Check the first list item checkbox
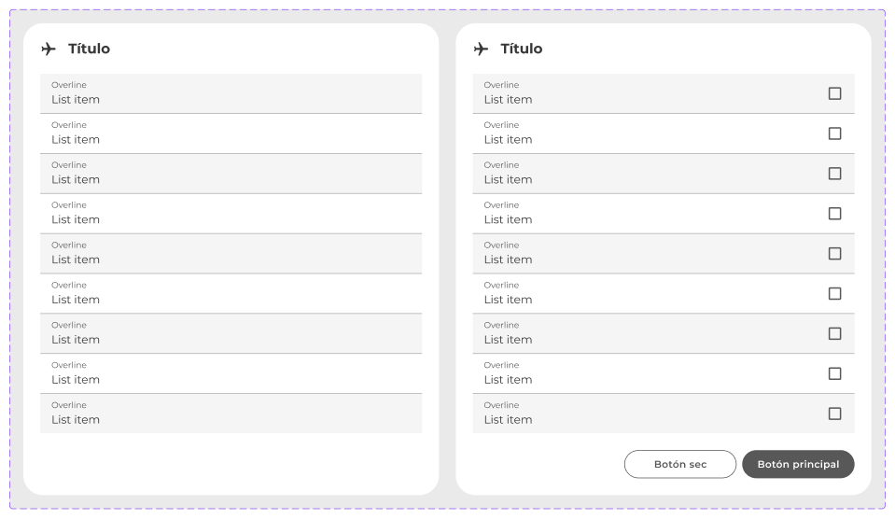 834,93
